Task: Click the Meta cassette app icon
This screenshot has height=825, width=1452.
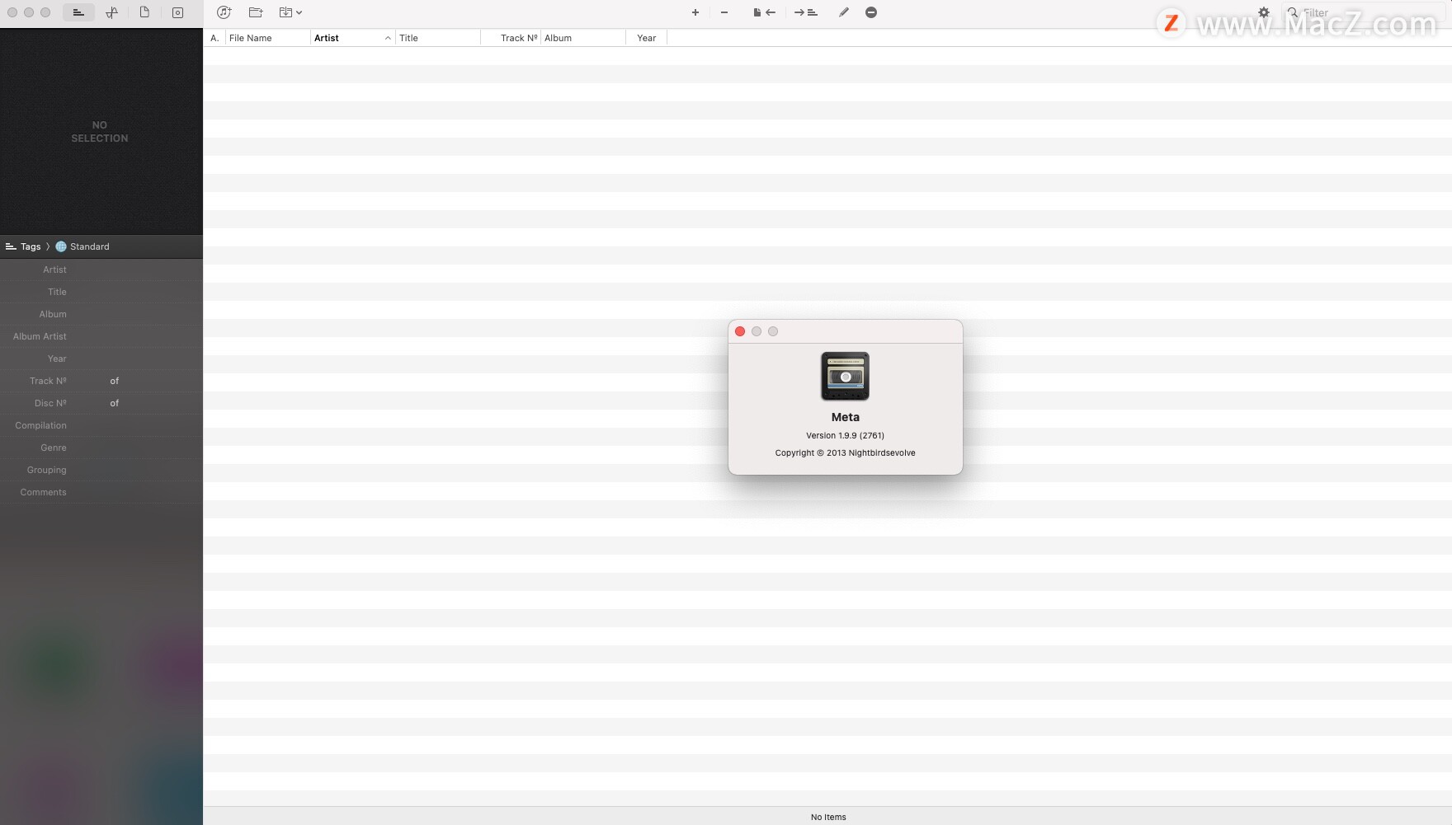Action: pyautogui.click(x=845, y=376)
